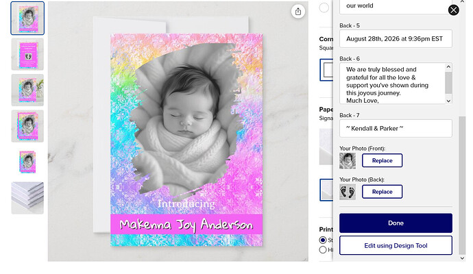The height and width of the screenshot is (274, 473).
Task: Select the fourth thumbnail showing the layered card
Action: point(27,126)
